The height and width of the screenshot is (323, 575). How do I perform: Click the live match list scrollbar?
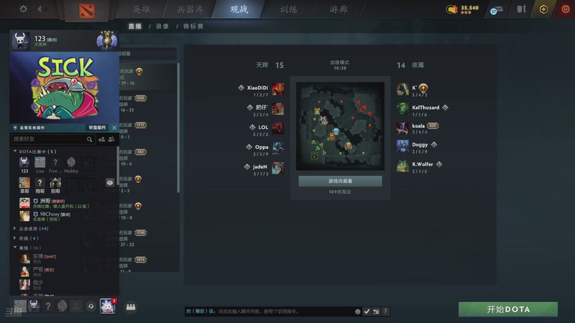pos(178,128)
